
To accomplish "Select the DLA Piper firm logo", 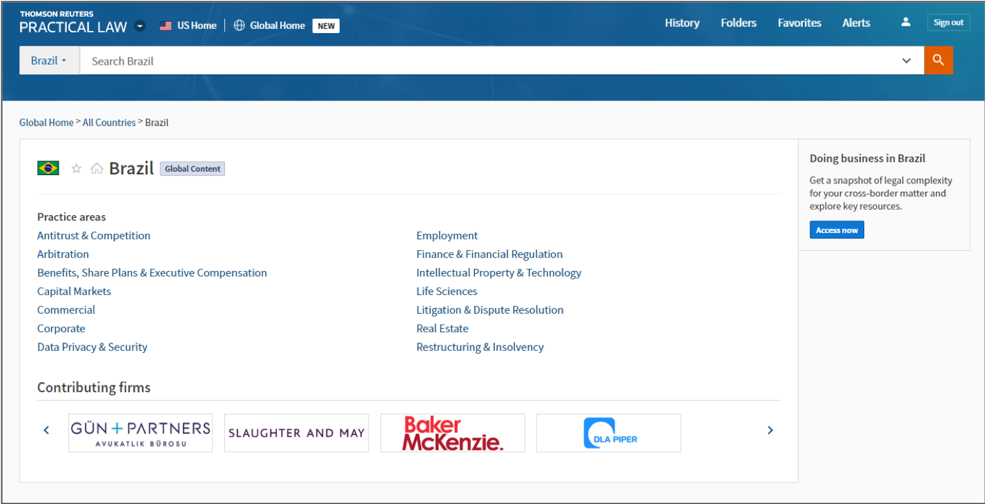I will tap(609, 433).
